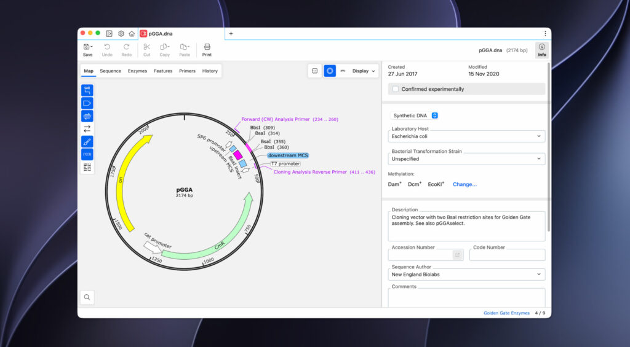Toggle Show Features arrow side icon
This screenshot has height=347, width=630.
click(87, 103)
